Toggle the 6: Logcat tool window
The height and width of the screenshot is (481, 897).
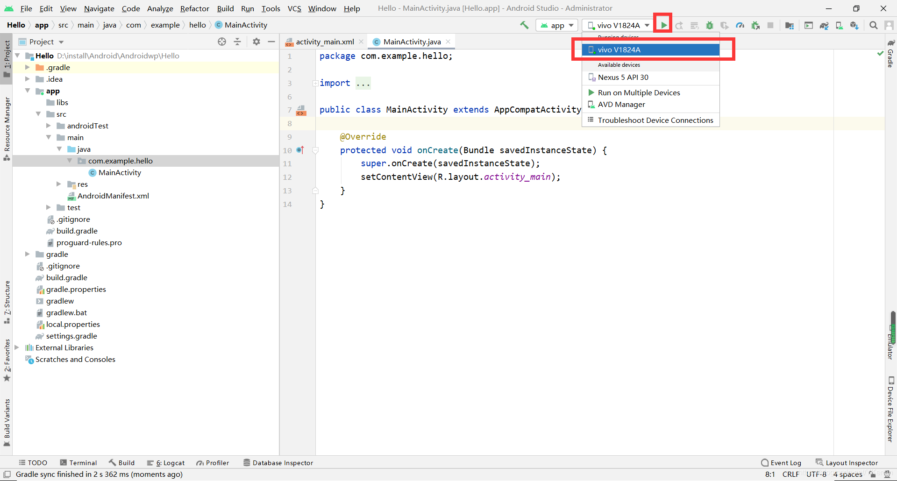point(166,463)
